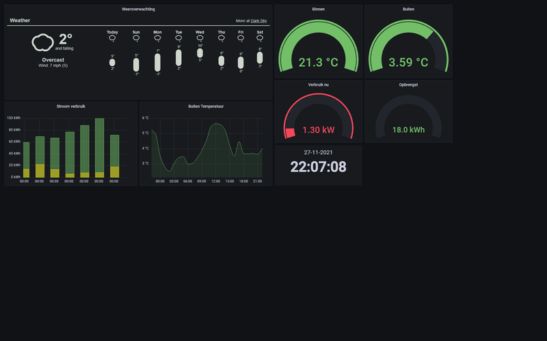Select the Wed forecast day label
Viewport: 547px width, 341px height.
200,32
